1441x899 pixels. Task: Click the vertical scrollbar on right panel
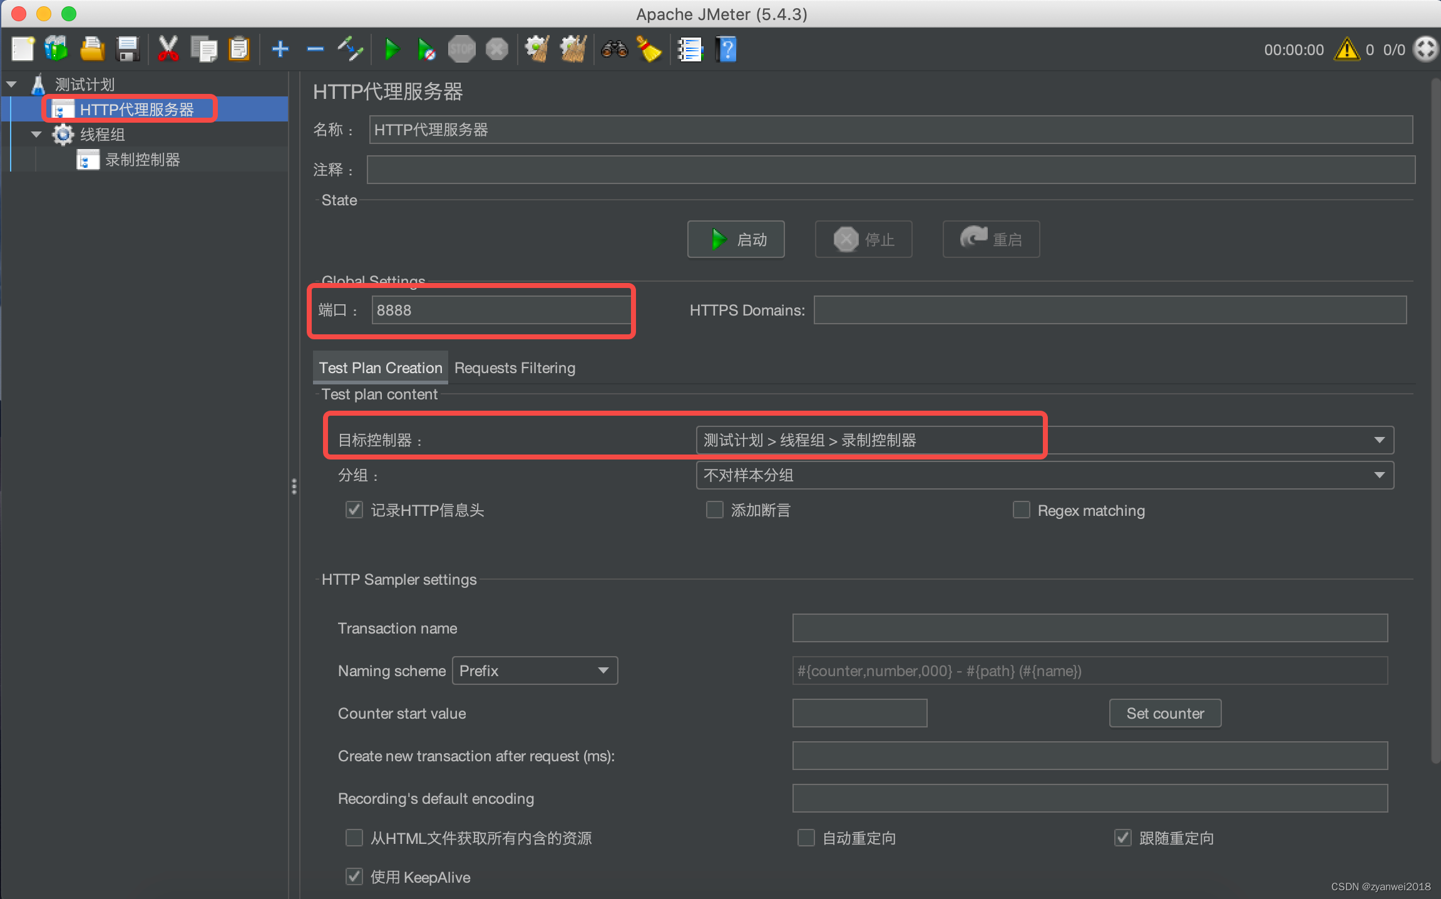1435,421
